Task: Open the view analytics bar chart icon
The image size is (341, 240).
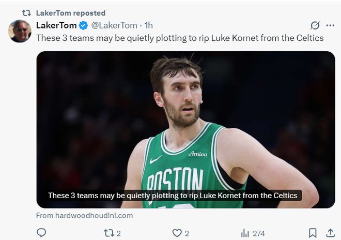Action: tap(245, 233)
